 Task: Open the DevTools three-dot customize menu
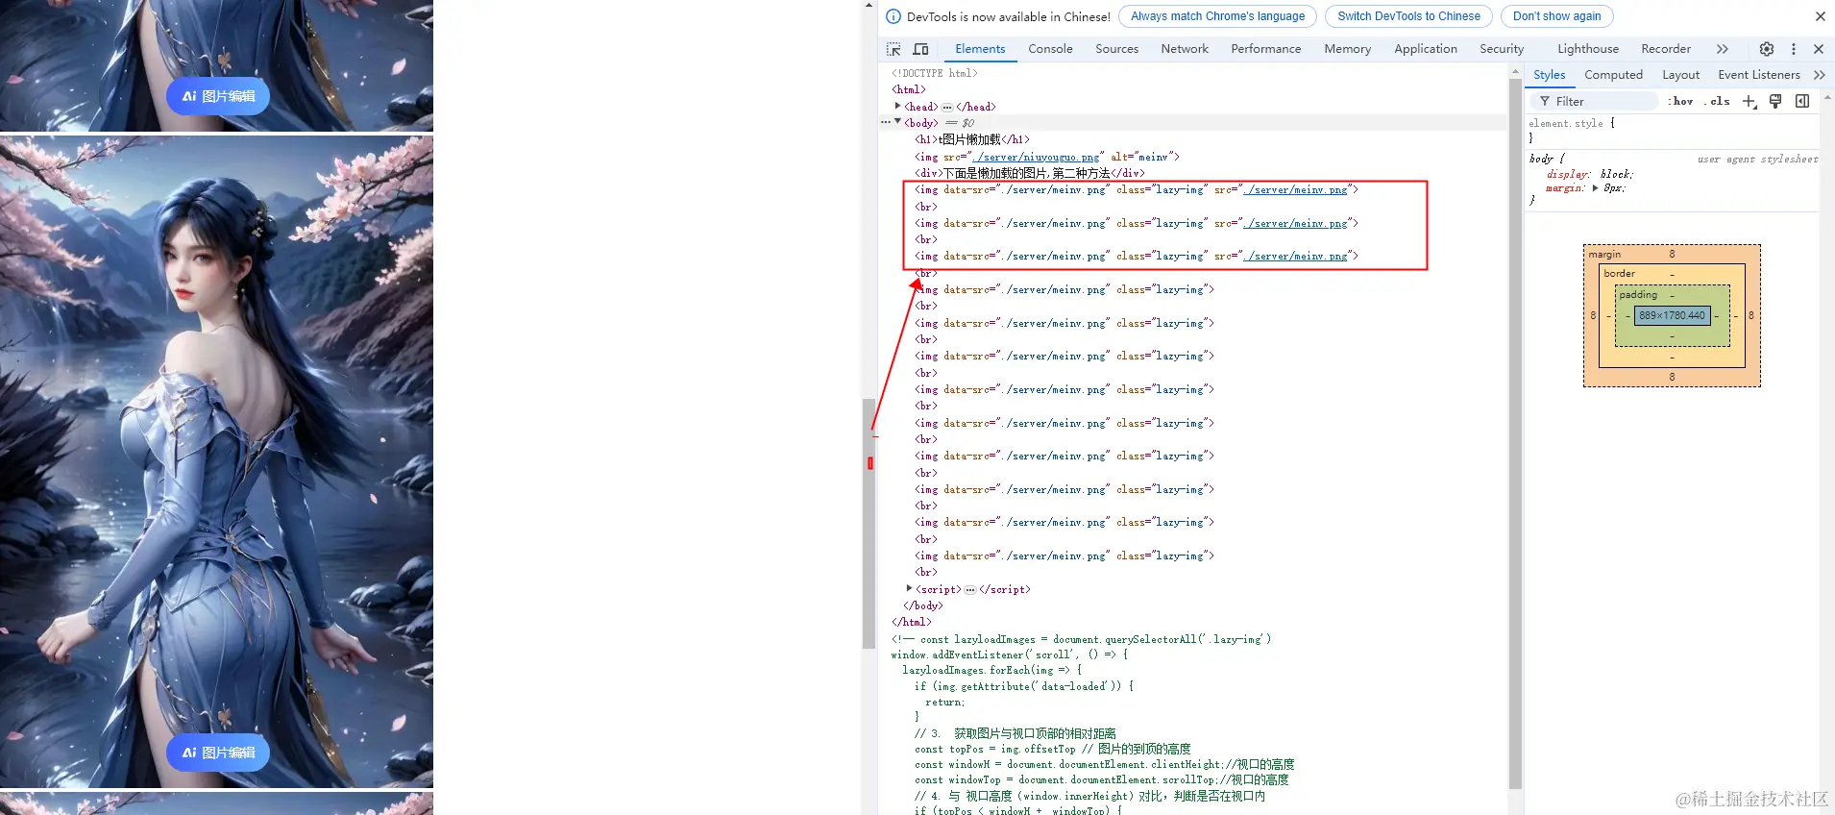click(1794, 49)
